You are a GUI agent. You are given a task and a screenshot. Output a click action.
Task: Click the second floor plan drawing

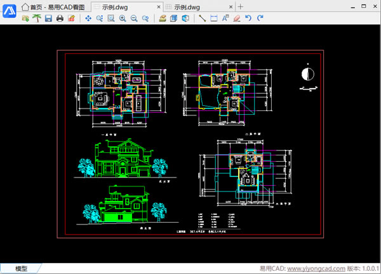click(227, 93)
